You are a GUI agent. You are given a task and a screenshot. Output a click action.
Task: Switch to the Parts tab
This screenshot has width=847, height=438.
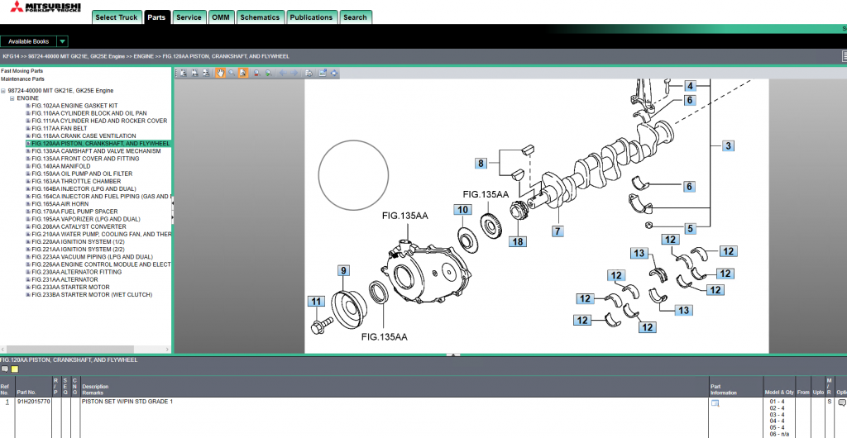click(x=156, y=17)
